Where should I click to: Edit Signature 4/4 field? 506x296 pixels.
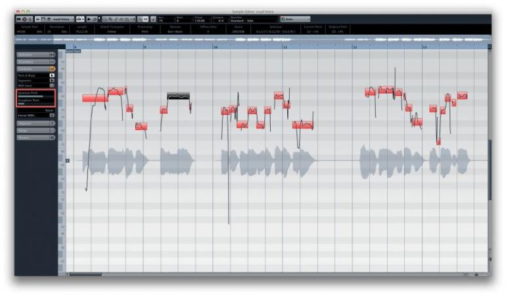coord(220,20)
